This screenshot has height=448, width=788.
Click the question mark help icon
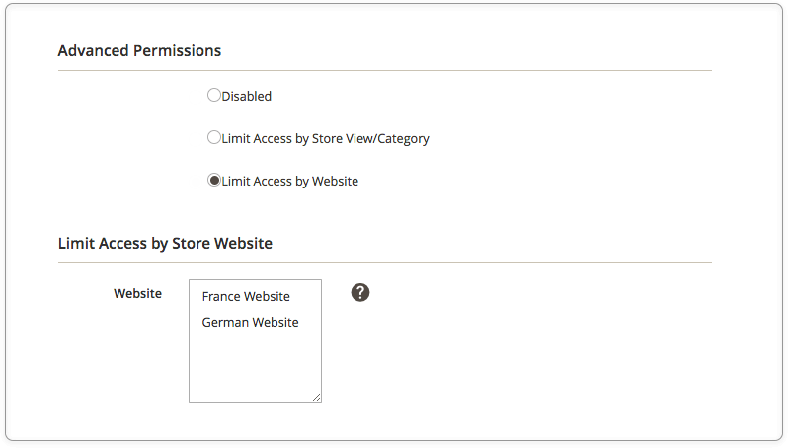click(360, 292)
